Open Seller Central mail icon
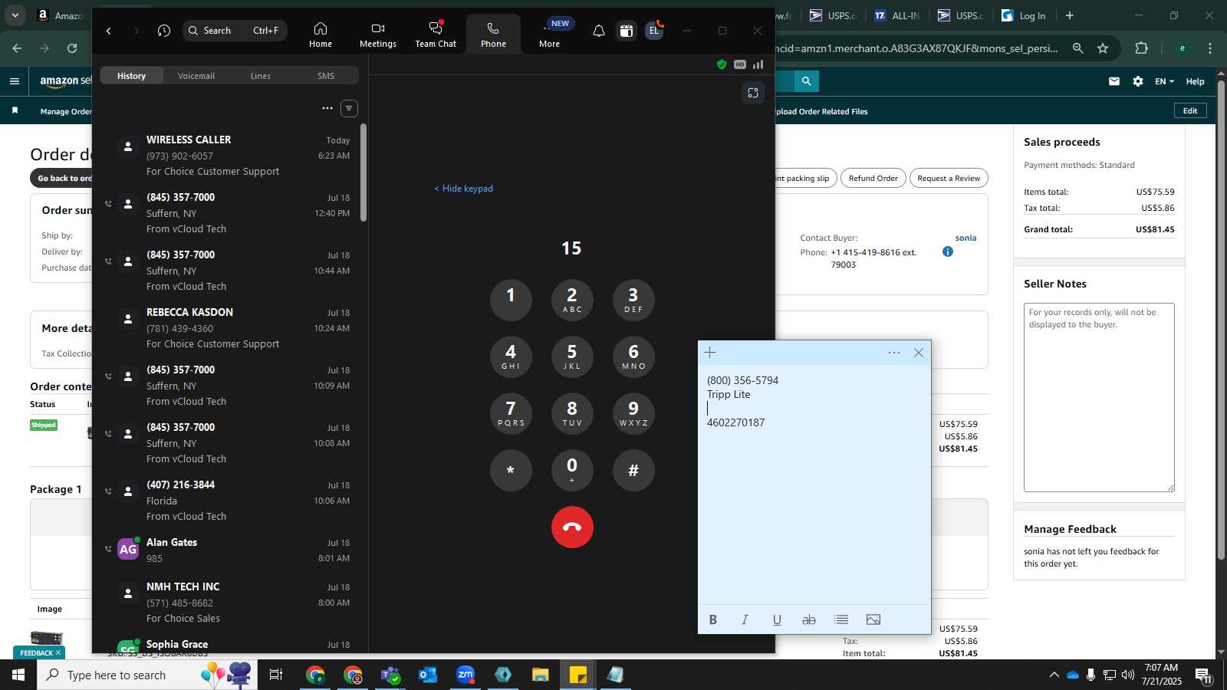1227x690 pixels. [x=1114, y=81]
